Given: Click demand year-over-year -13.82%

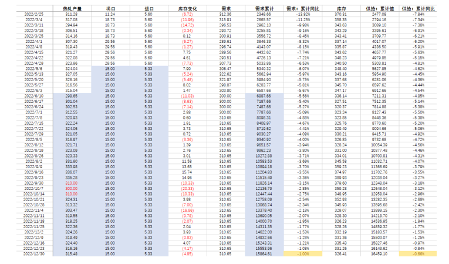Looking at the screenshot, I should pyautogui.click(x=303, y=14).
